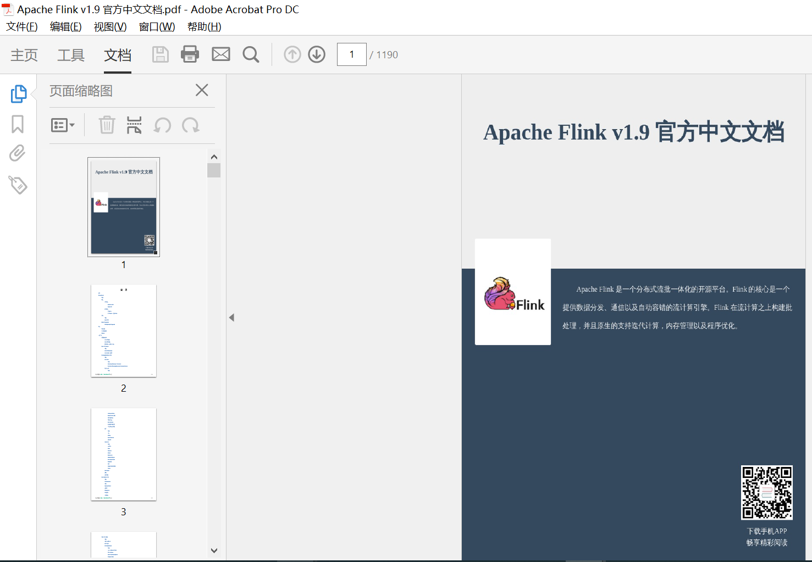Click the 页面缩略图 panel title
The width and height of the screenshot is (812, 562).
point(81,91)
